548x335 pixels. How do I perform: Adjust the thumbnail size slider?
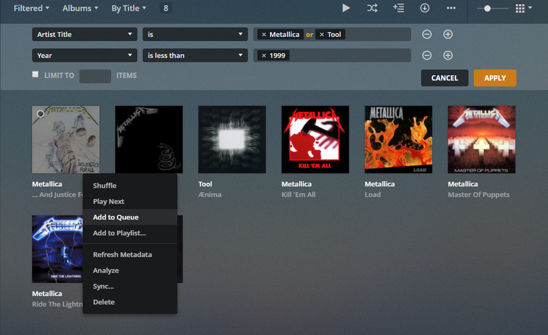(487, 8)
